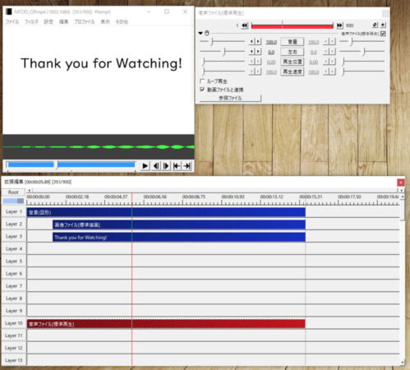Click the 再生速度 parameter button

point(293,72)
